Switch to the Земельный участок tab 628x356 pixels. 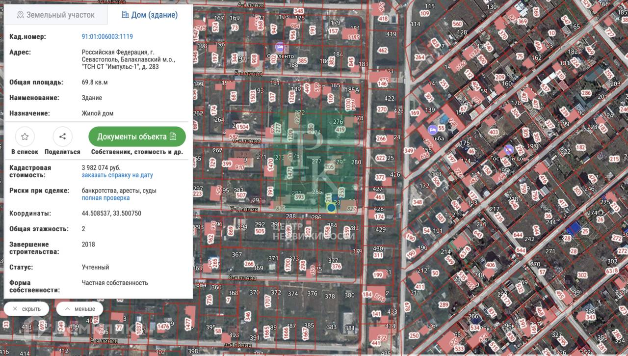coord(55,15)
